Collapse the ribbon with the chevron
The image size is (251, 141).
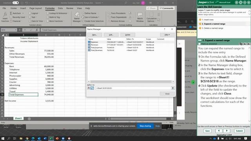(175, 25)
